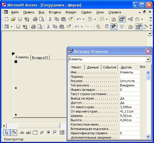Select the Label (Aa) control tool
The width and height of the screenshot is (154, 143).
click(x=22, y=133)
